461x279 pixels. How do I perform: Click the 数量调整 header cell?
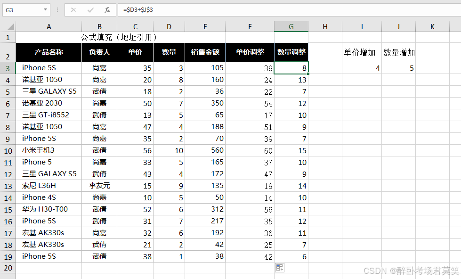291,52
